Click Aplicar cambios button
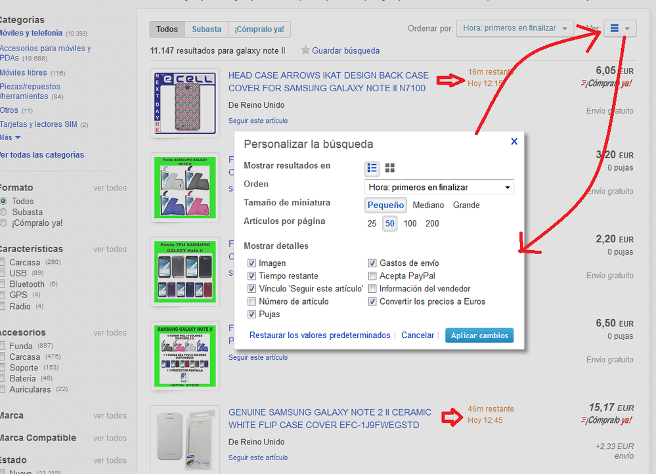 point(479,335)
